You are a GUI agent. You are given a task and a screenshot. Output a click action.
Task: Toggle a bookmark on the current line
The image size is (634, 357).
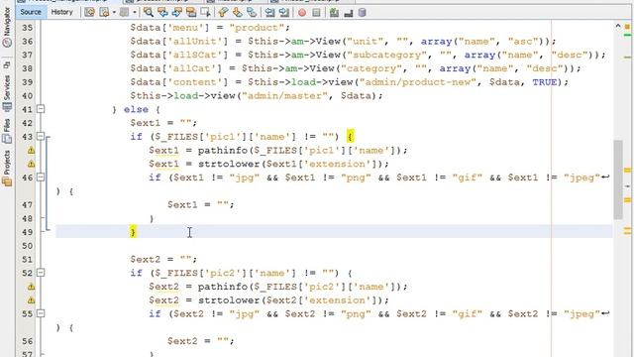tap(252, 12)
